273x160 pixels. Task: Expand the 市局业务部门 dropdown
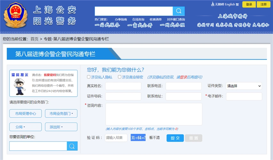pyautogui.click(x=61, y=114)
